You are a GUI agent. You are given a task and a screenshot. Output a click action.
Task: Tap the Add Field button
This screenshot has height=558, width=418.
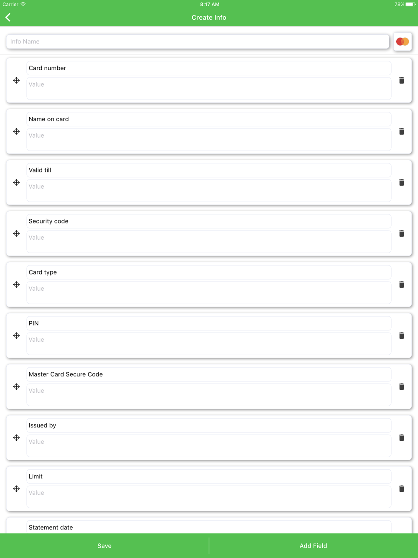[x=313, y=545]
